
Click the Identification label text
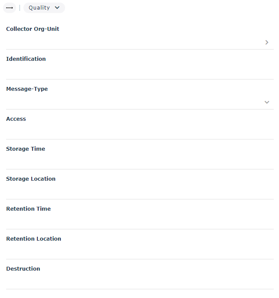pyautogui.click(x=26, y=59)
